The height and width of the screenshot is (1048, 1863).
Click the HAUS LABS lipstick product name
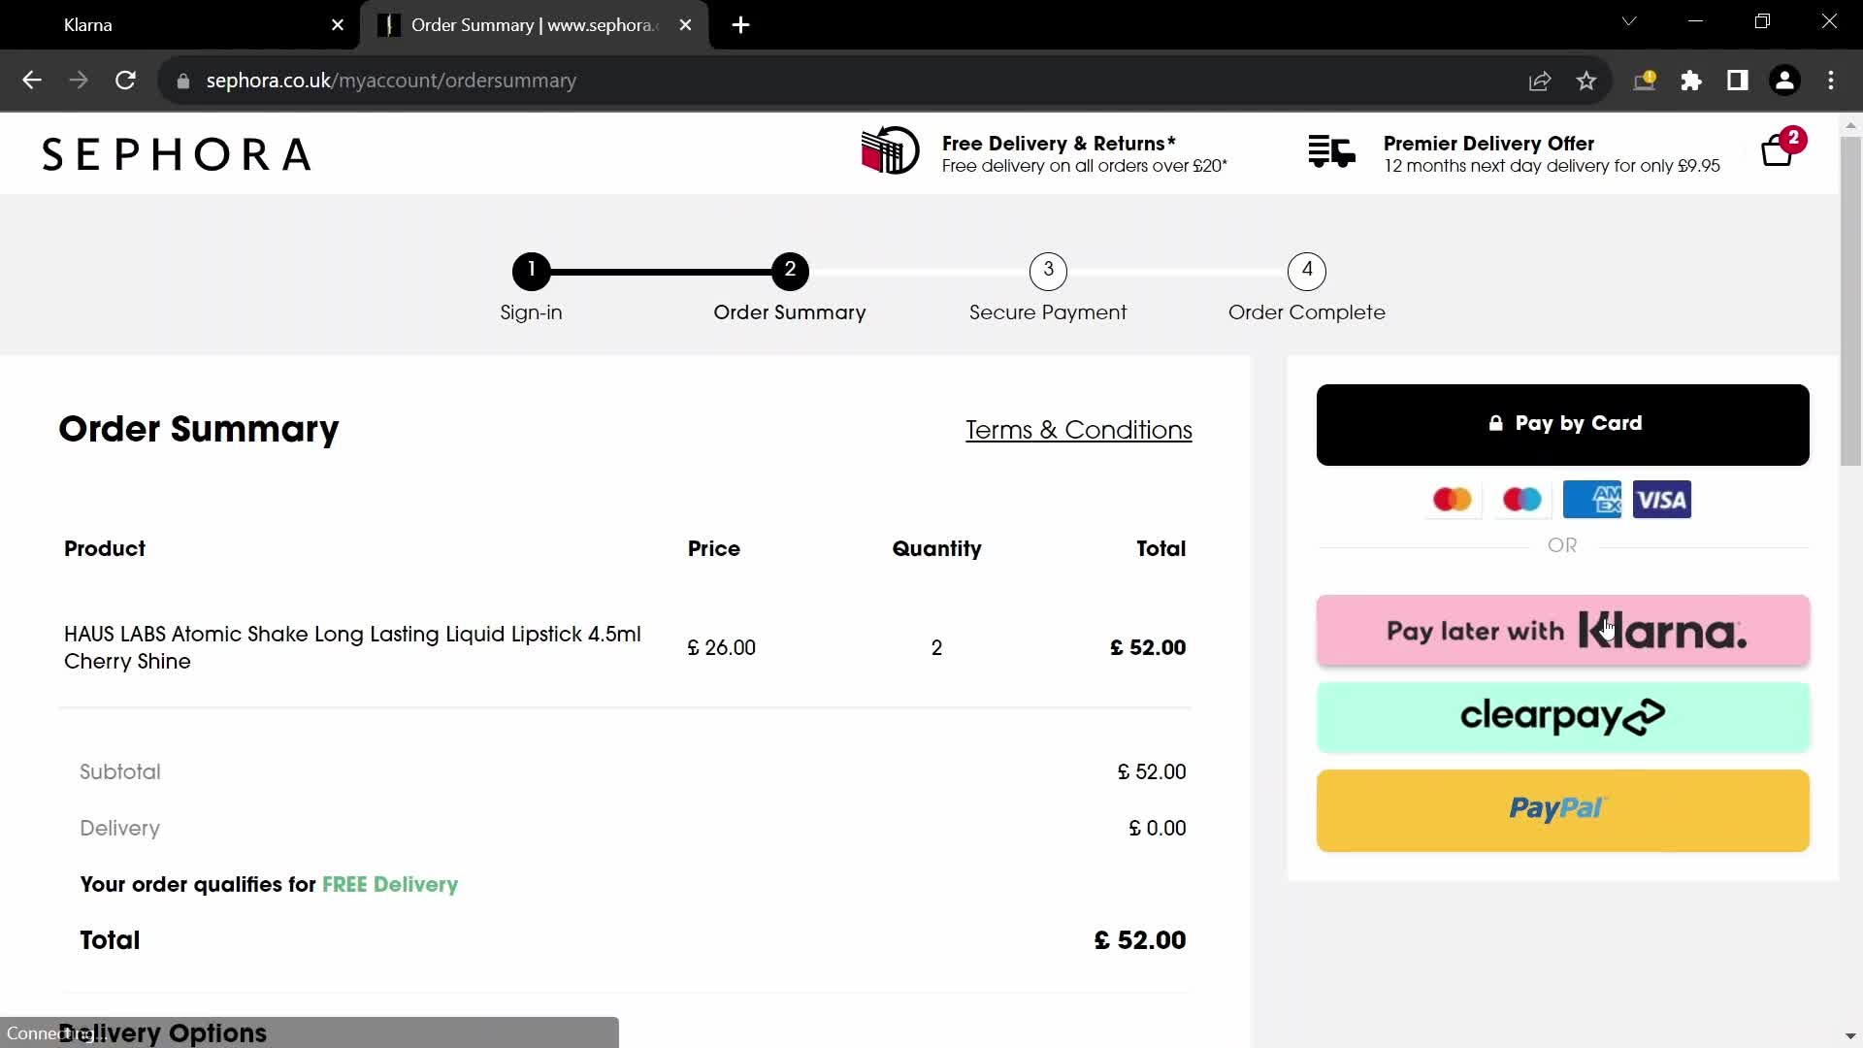pos(352,647)
